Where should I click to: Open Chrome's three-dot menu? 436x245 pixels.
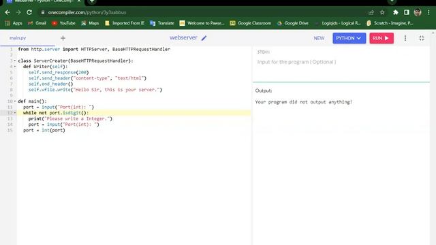[429, 12]
